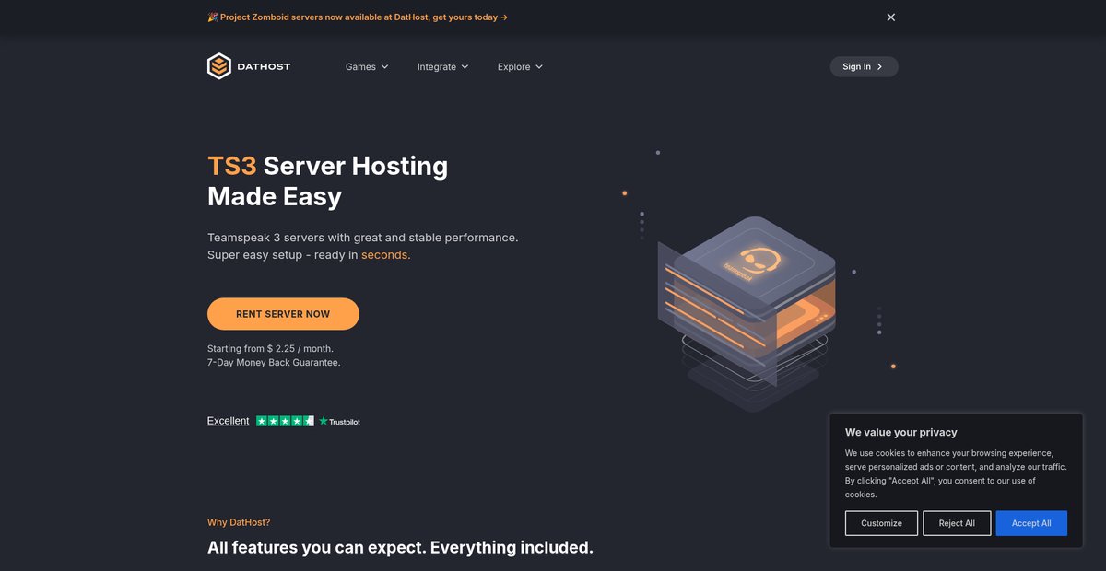This screenshot has height=571, width=1106.
Task: Open the Excellent Trustpilot rating link
Action: click(228, 421)
